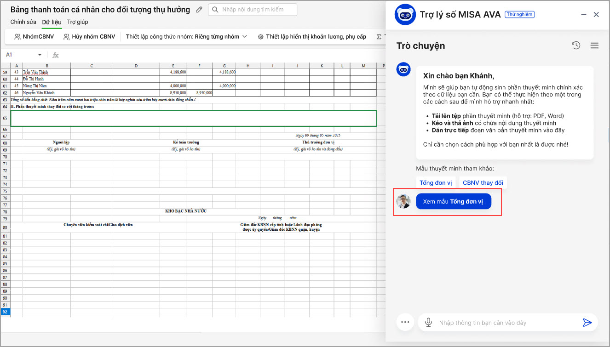Expand Thiết lập công thức nhóm dropdown

point(186,37)
